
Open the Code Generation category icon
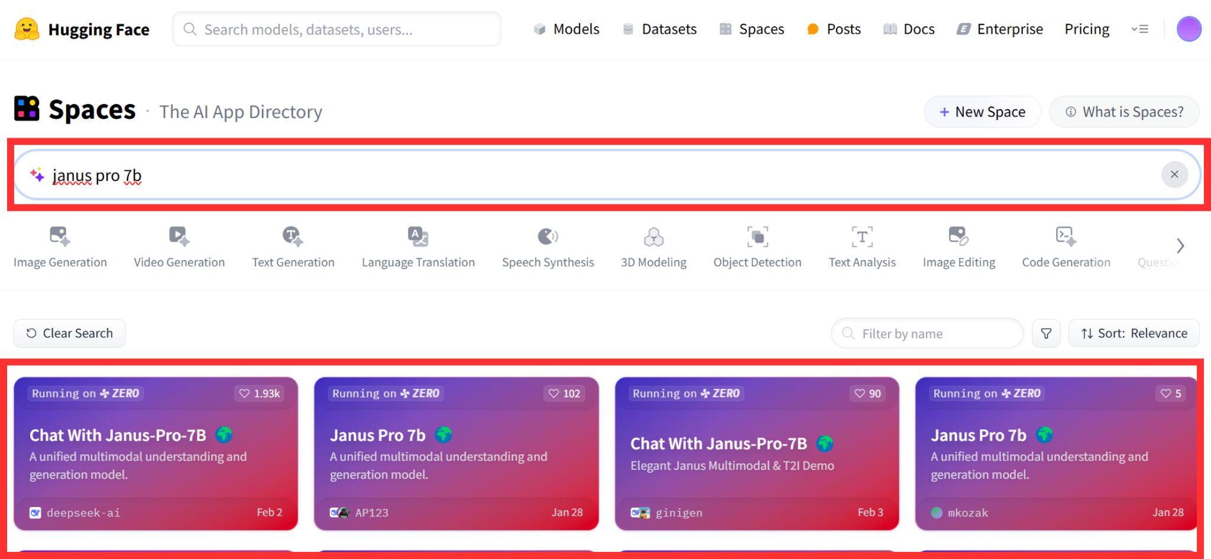coord(1066,236)
